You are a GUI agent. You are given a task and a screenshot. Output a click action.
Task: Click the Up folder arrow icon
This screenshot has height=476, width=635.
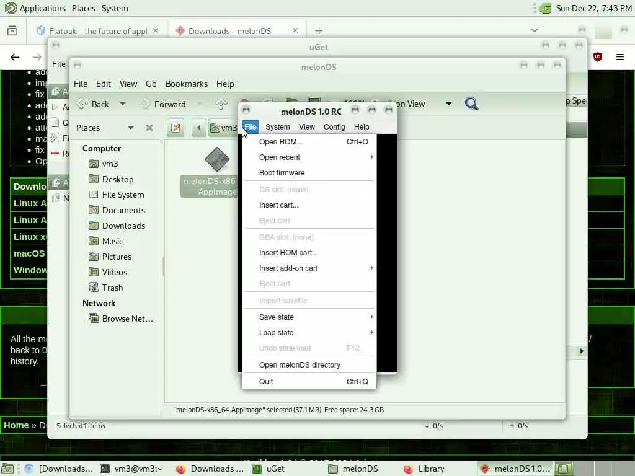point(221,104)
